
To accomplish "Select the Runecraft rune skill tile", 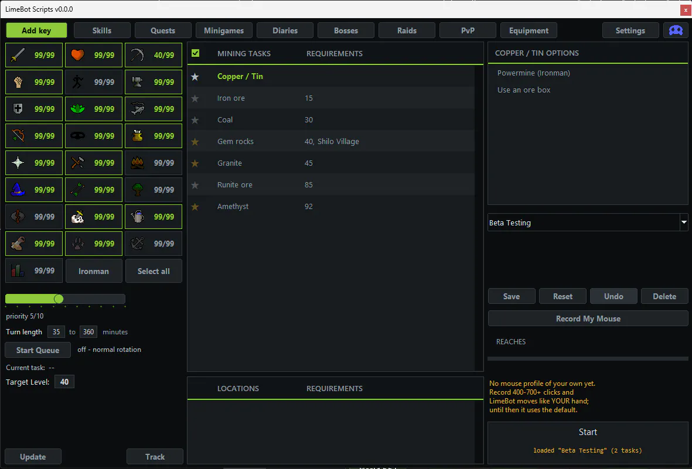I will (34, 217).
